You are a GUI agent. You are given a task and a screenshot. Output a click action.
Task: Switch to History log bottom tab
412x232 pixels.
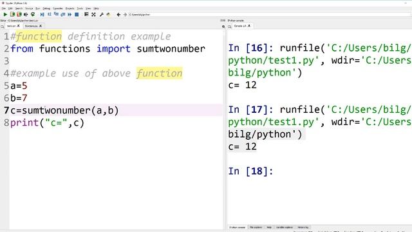tap(303, 227)
